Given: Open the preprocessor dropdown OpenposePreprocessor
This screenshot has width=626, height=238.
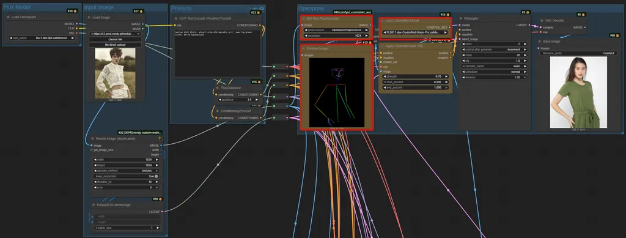Looking at the screenshot, I should 336,30.
